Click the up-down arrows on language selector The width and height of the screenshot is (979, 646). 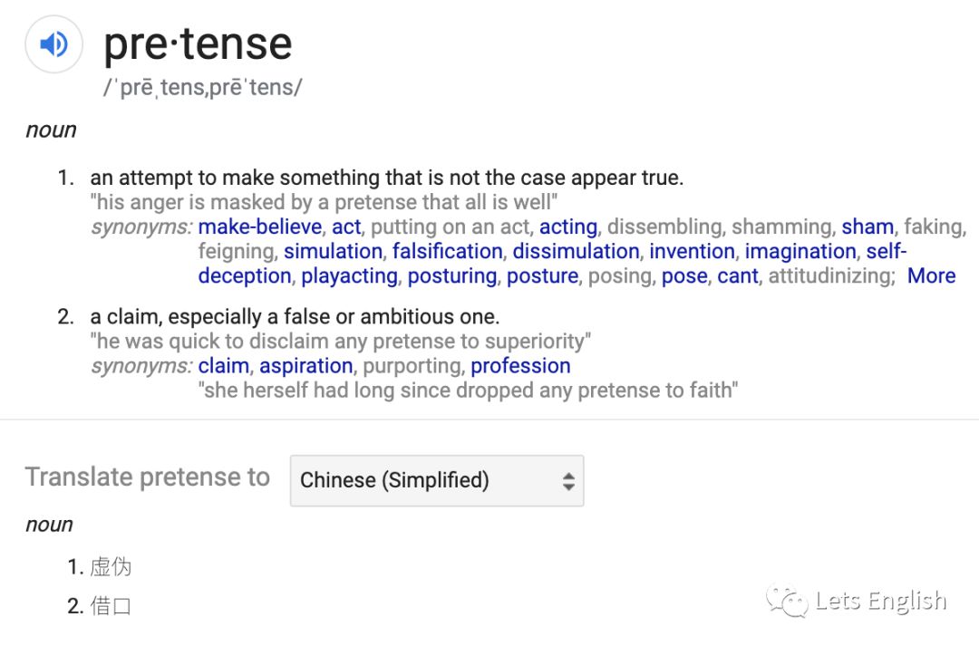click(x=568, y=481)
